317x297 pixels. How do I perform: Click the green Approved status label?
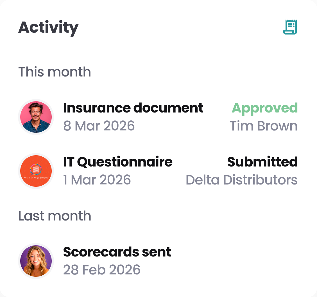pos(265,108)
